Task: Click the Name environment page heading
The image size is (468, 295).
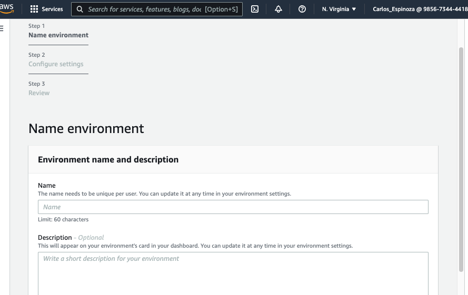Action: coord(86,128)
